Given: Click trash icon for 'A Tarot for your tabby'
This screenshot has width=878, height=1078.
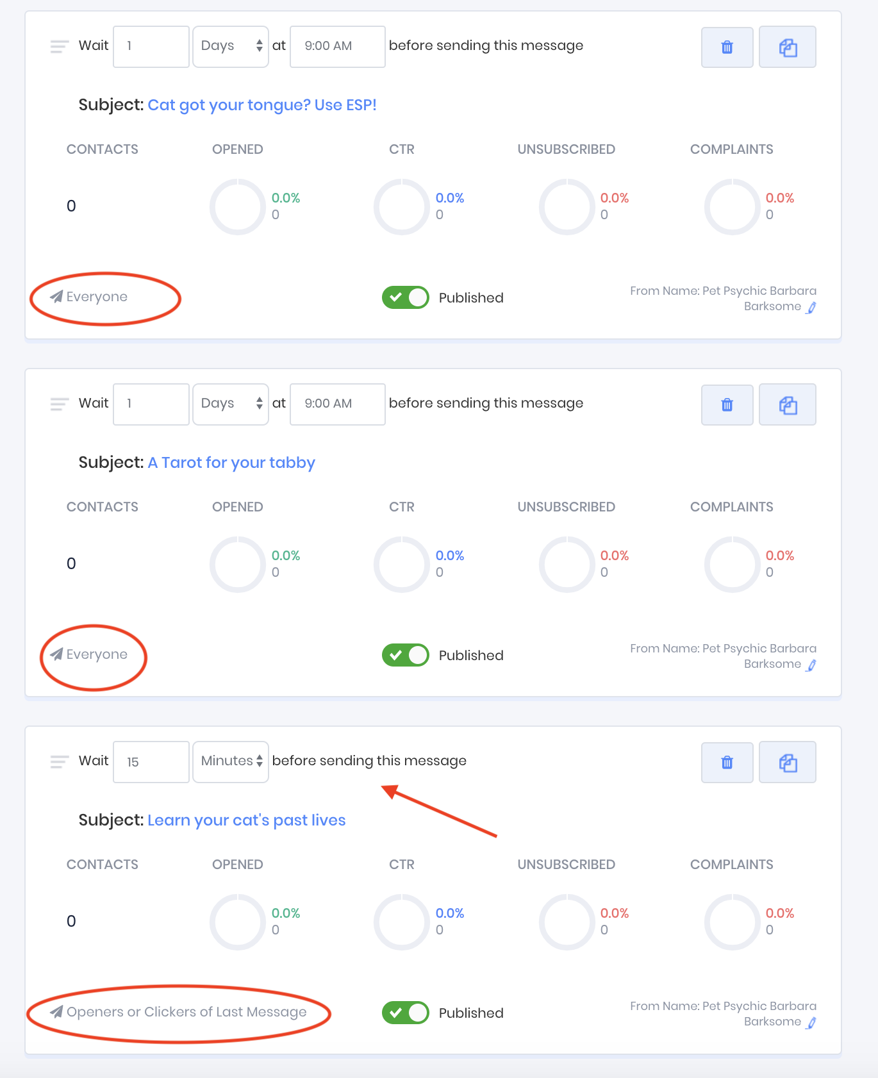Looking at the screenshot, I should coord(727,404).
